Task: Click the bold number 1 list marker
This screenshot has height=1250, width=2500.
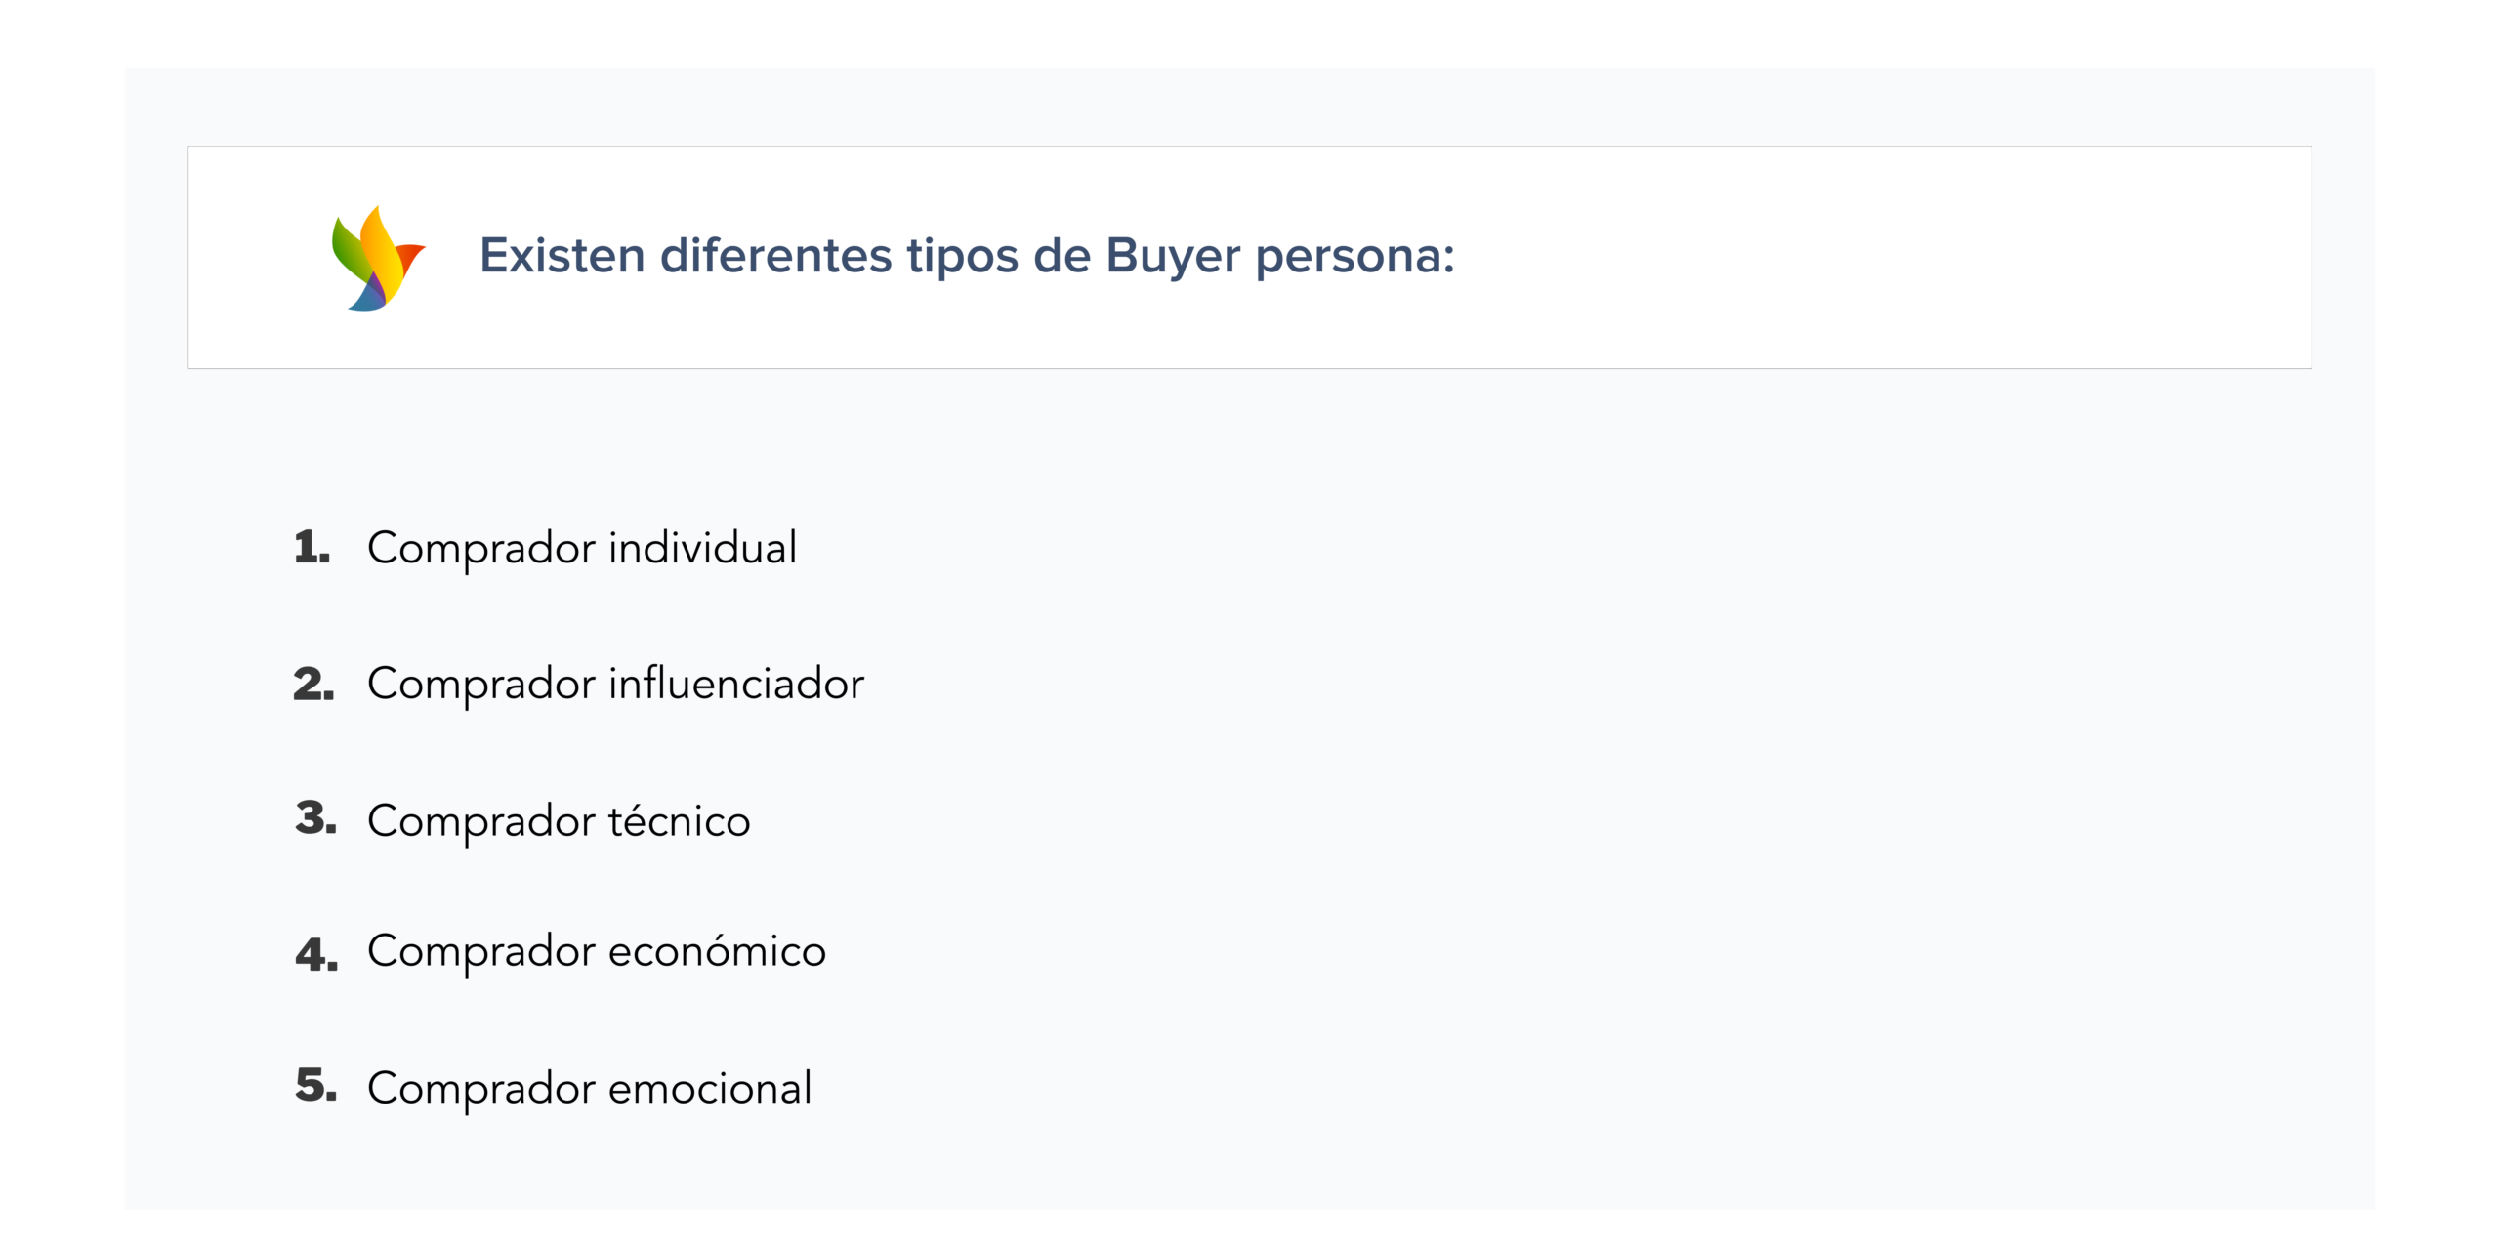Action: point(312,547)
